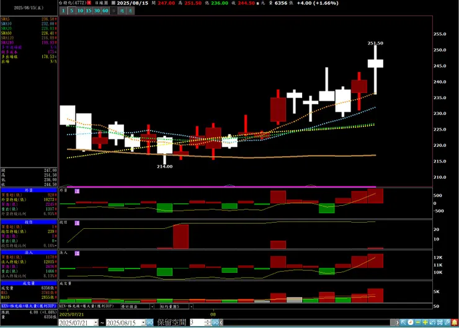Click the SMA60 indicator row

(x=29, y=33)
